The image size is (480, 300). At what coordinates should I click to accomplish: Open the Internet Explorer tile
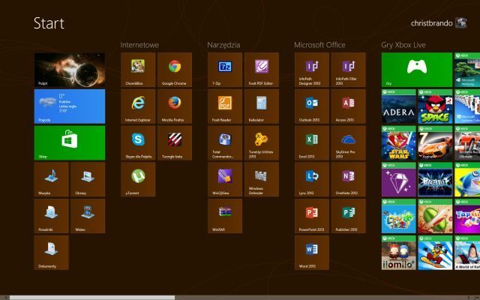pyautogui.click(x=138, y=106)
